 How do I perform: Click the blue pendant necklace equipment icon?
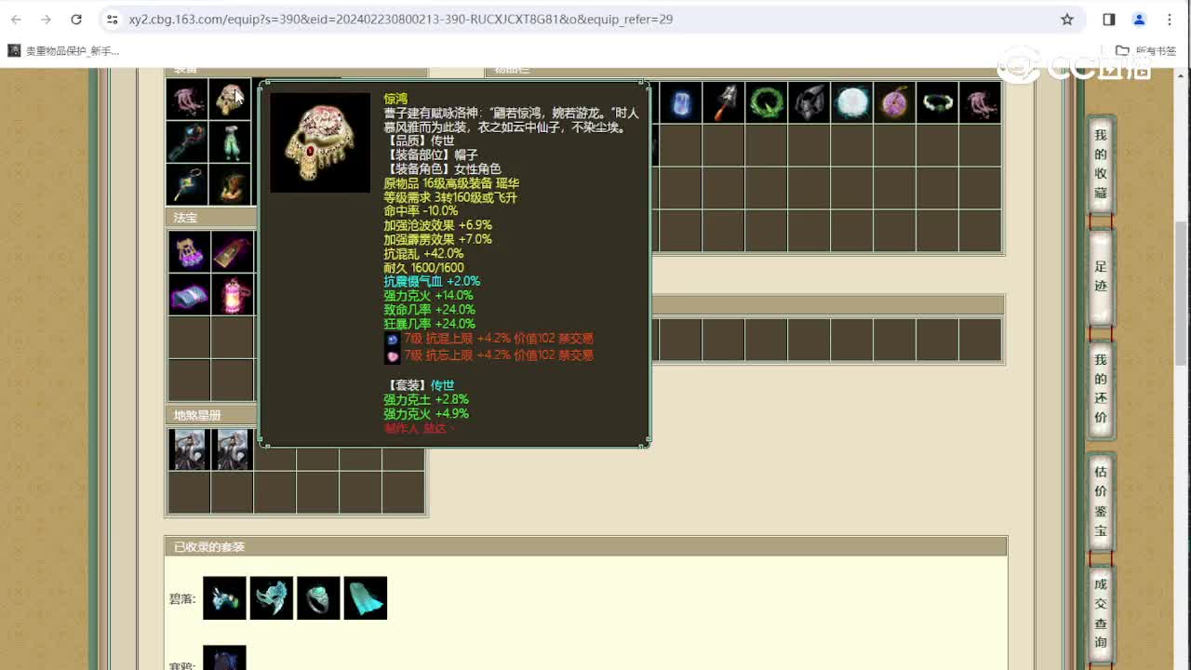[x=187, y=185]
